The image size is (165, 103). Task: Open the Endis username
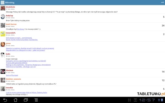tap(8, 54)
